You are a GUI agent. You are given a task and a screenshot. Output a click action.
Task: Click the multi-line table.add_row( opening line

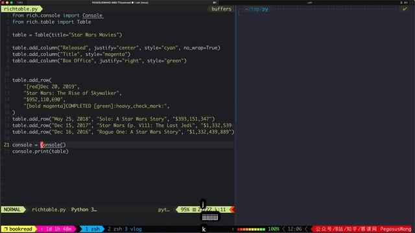click(32, 80)
